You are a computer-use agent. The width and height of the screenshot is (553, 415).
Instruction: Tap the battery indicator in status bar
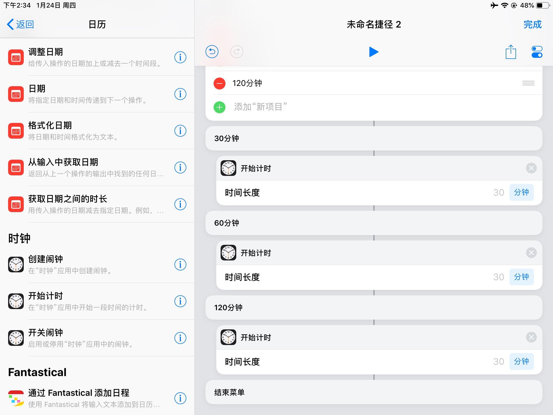543,5
